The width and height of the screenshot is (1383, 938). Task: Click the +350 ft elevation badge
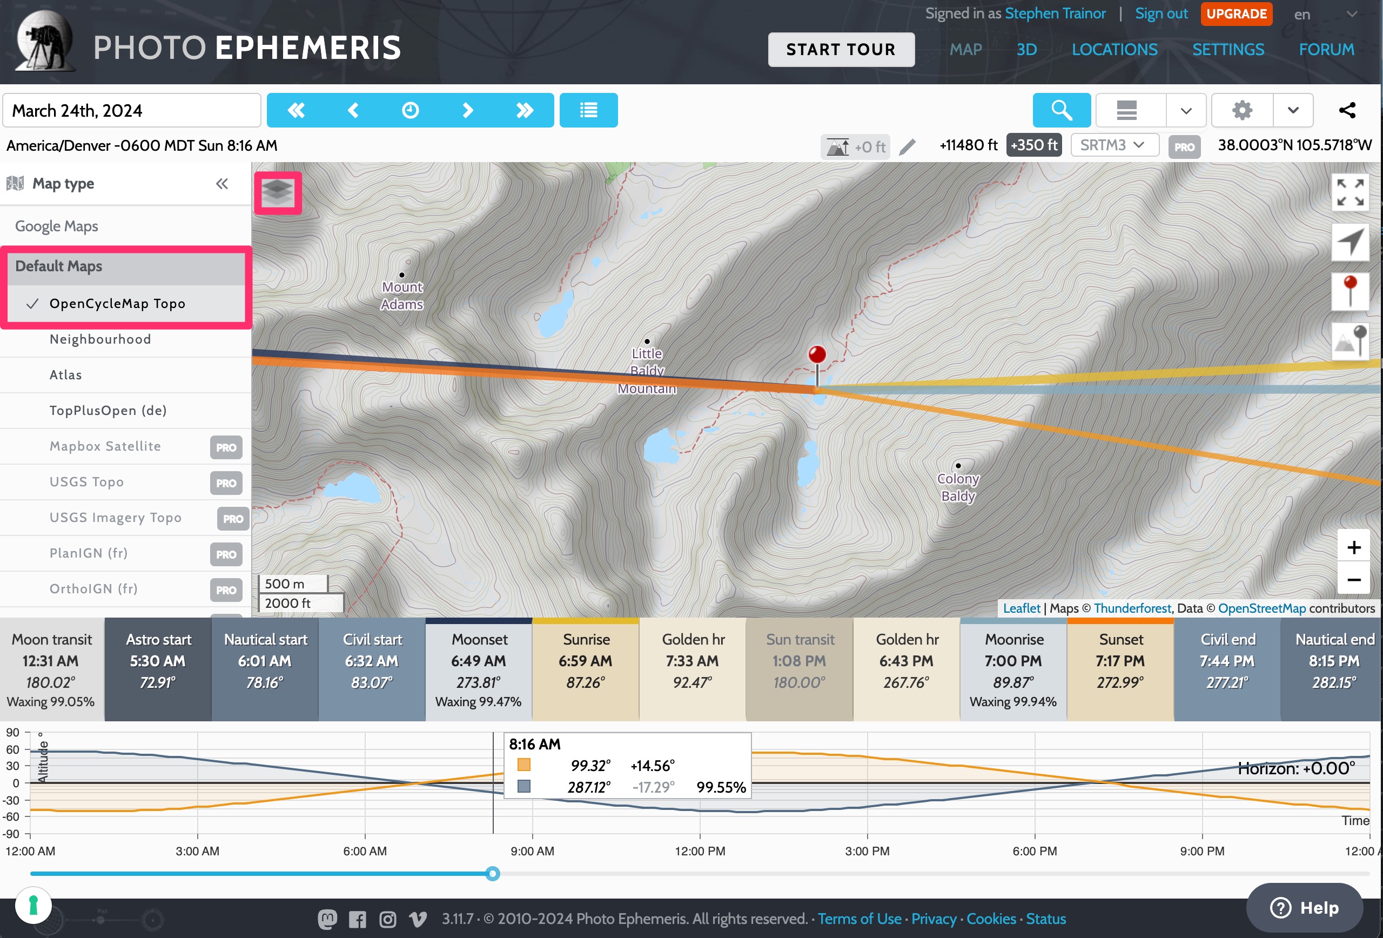pos(1033,145)
